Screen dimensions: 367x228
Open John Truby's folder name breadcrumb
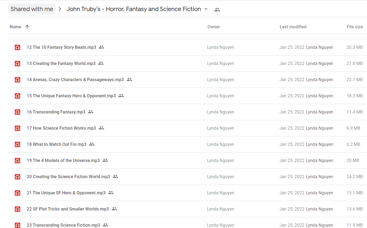134,9
